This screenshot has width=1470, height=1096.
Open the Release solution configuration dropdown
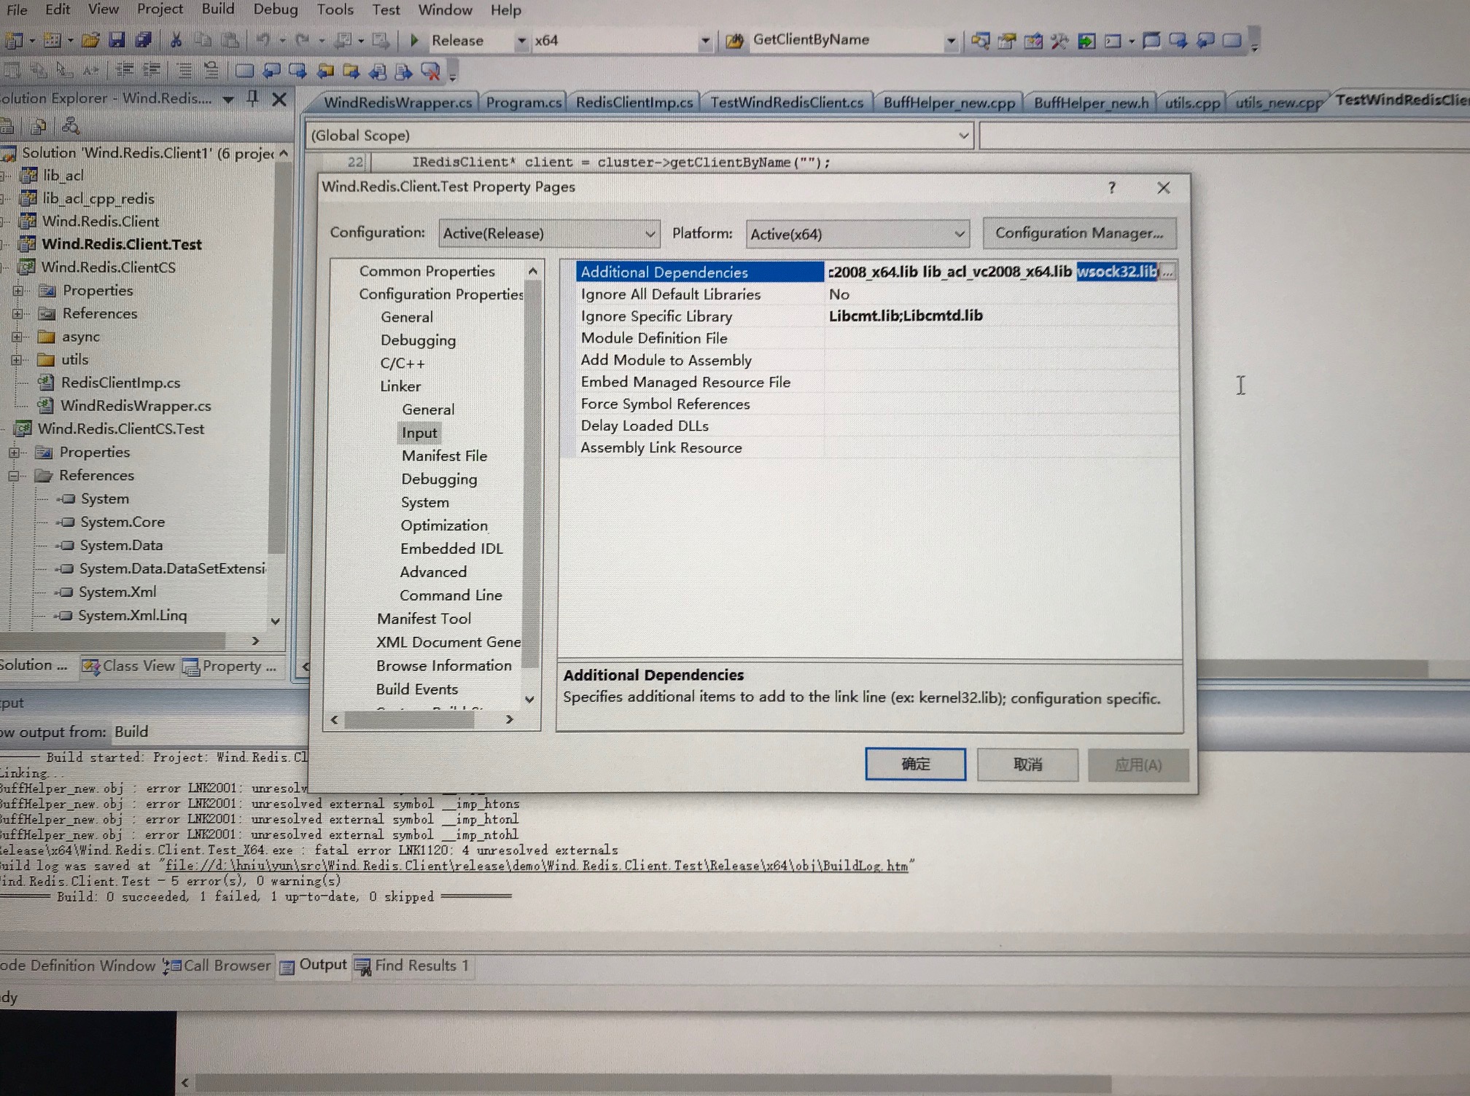point(521,41)
